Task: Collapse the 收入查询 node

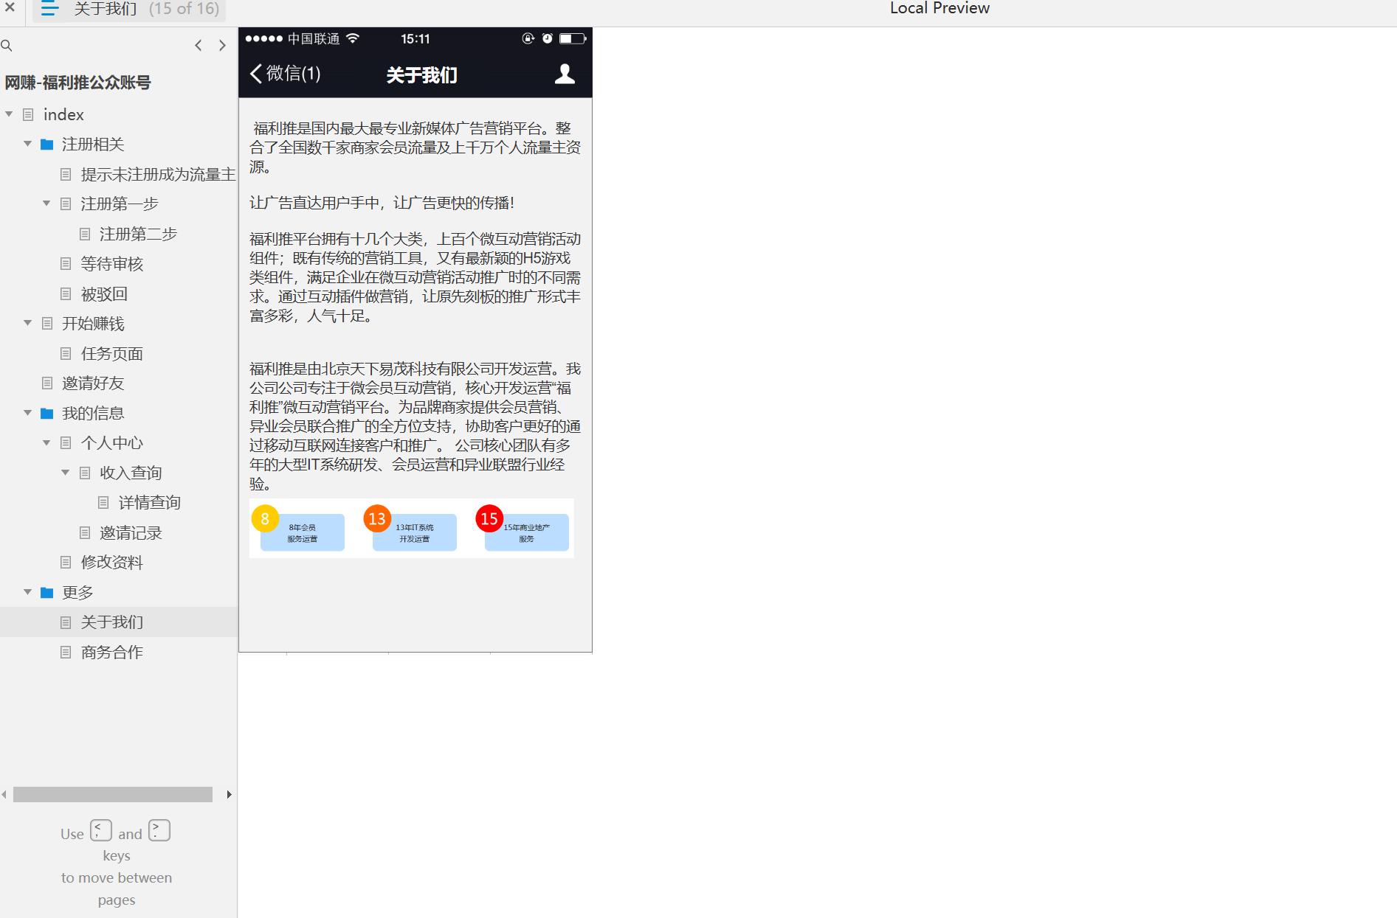Action: tap(65, 473)
